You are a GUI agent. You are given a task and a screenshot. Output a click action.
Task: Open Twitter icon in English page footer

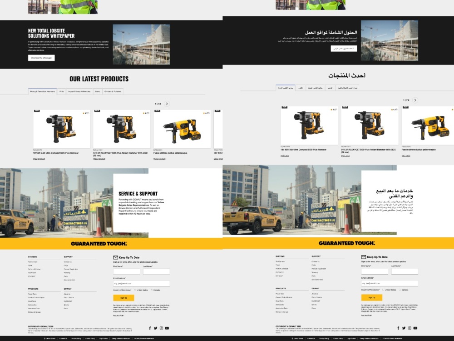[x=155, y=328]
